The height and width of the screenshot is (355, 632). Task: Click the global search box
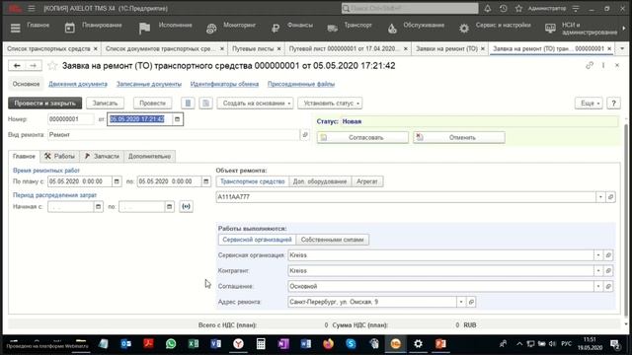pyautogui.click(x=410, y=9)
